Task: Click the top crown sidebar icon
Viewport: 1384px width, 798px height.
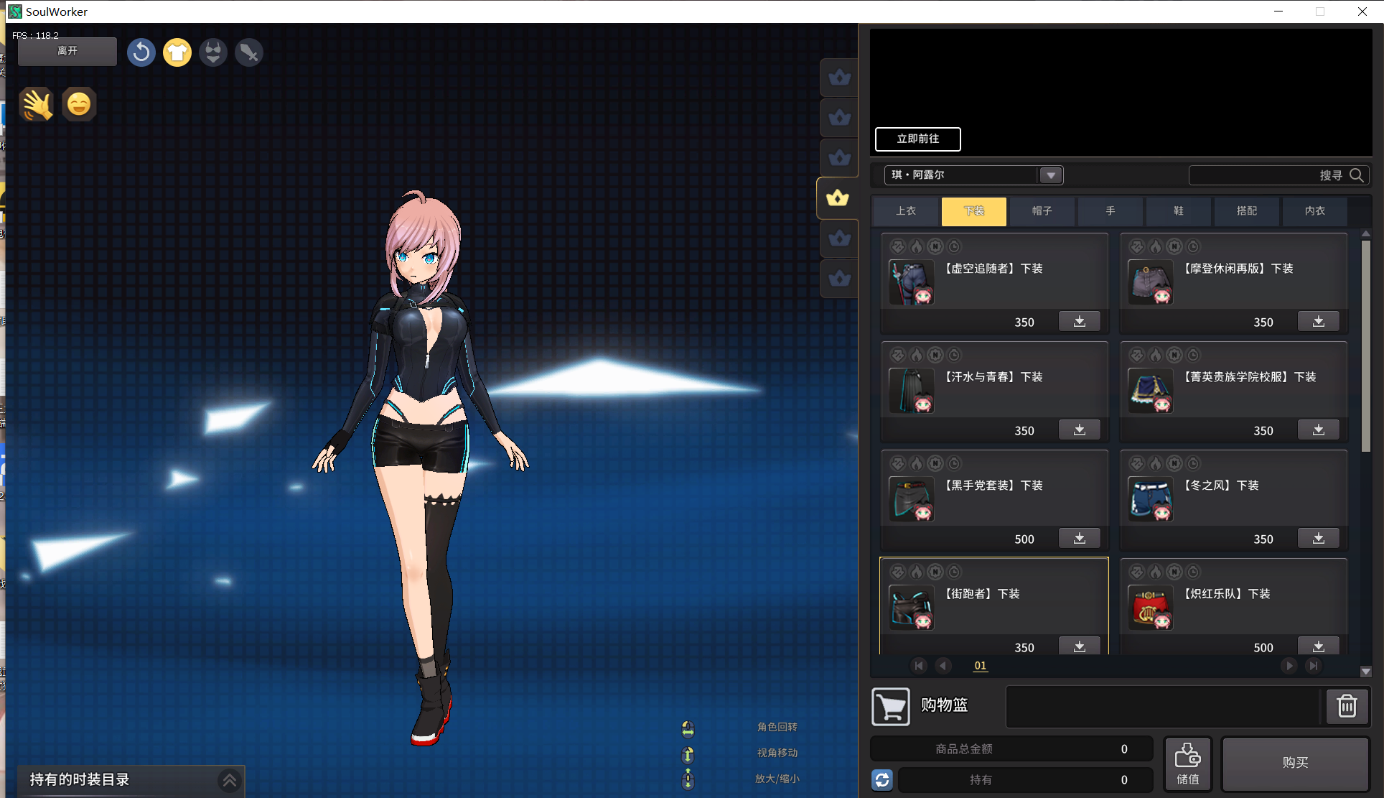Action: pos(839,78)
